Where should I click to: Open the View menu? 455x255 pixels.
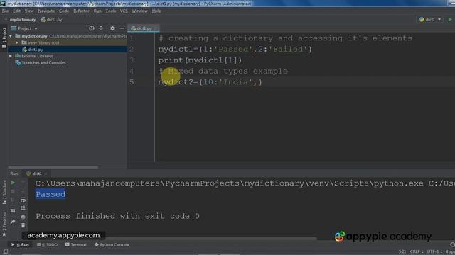tap(29, 11)
